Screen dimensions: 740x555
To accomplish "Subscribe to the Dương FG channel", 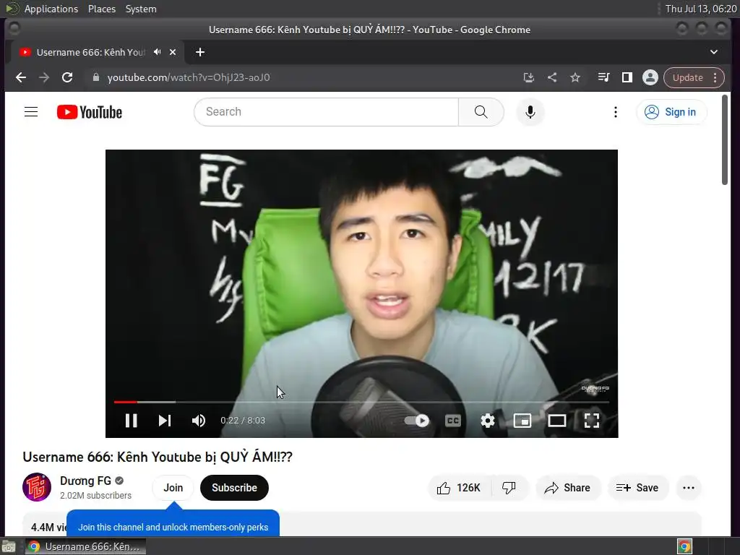I will 234,488.
